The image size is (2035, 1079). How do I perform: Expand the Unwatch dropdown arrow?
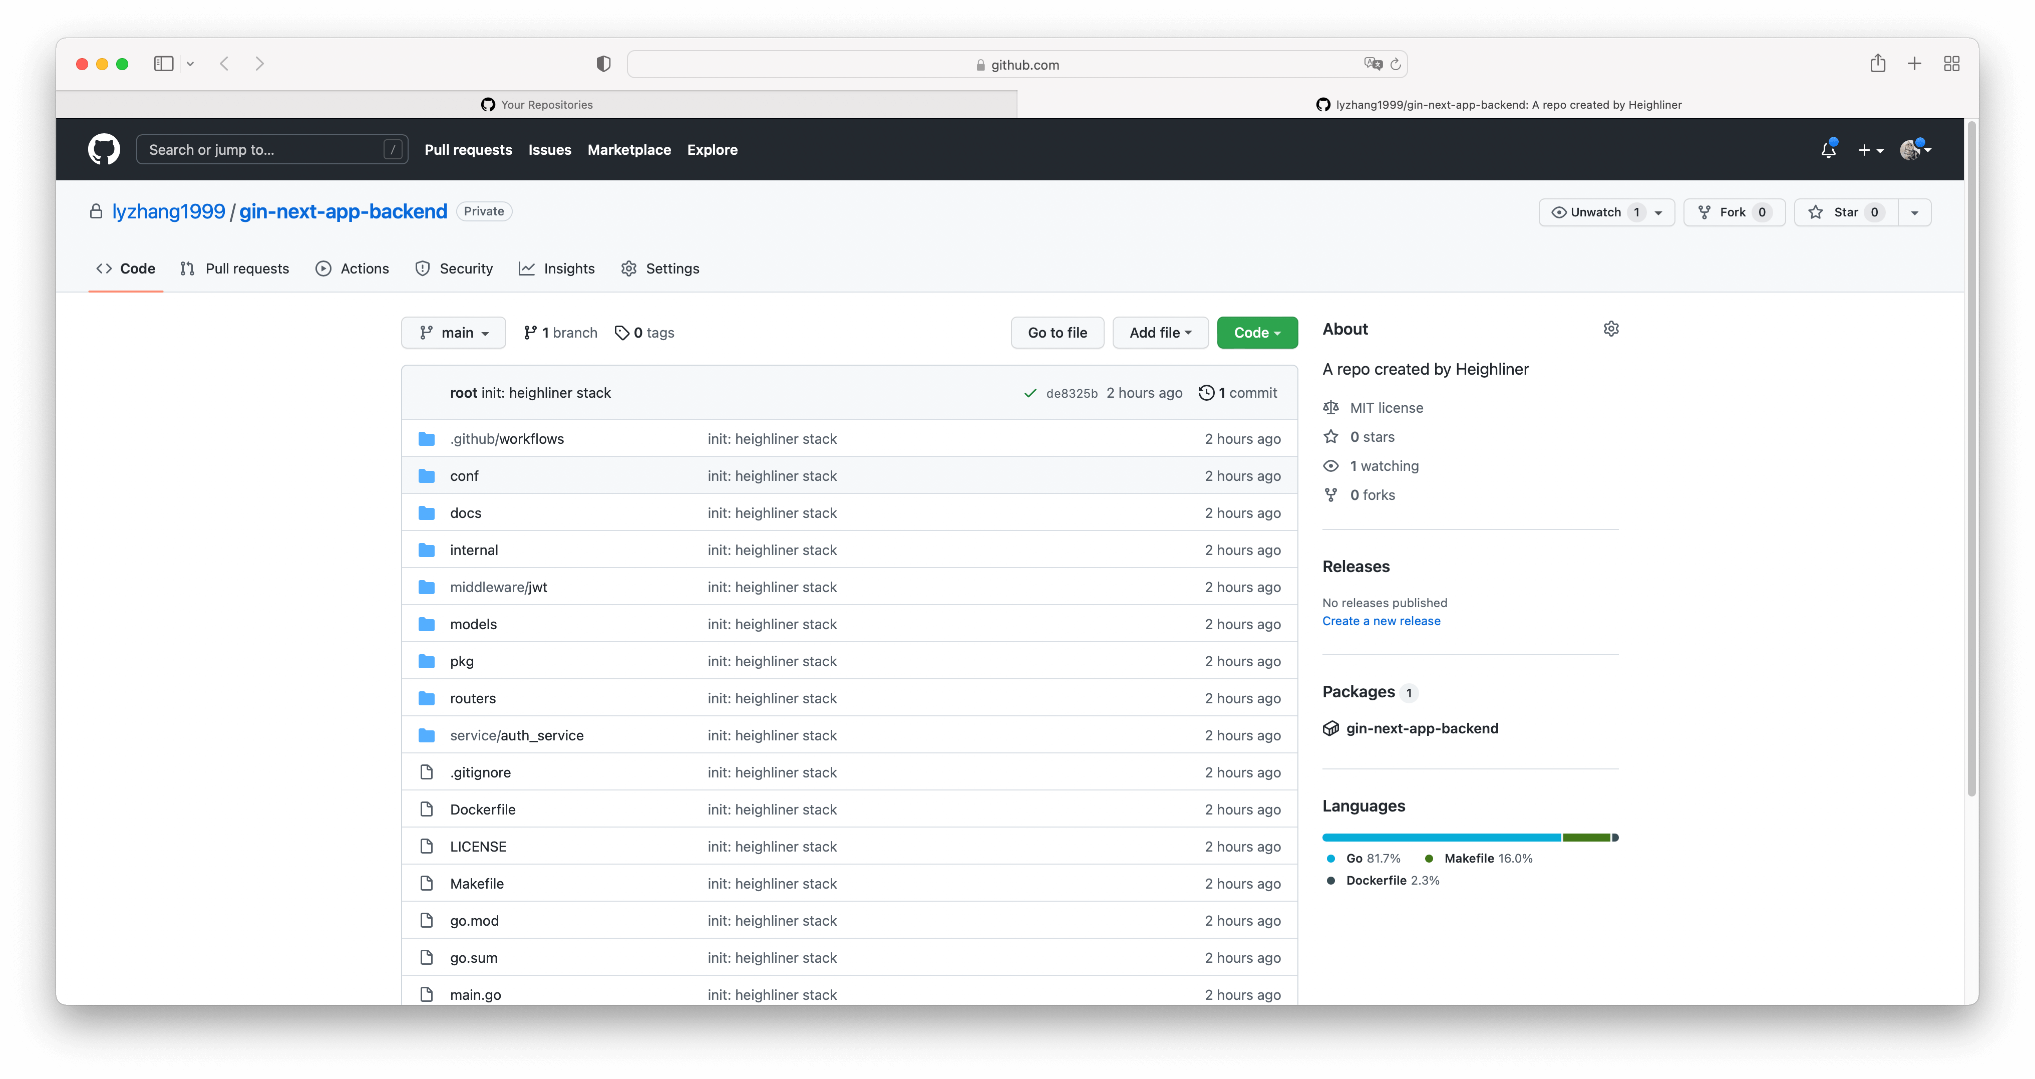coord(1659,212)
